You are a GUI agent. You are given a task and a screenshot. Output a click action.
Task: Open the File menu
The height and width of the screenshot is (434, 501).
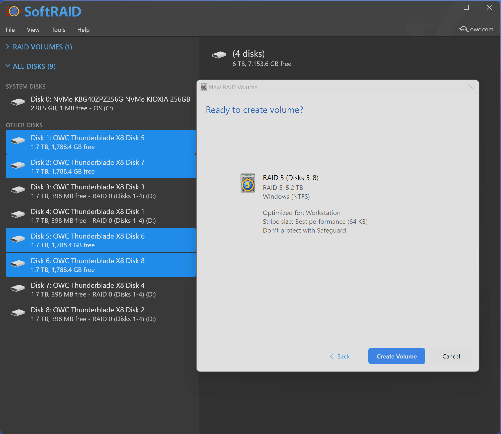(x=10, y=30)
